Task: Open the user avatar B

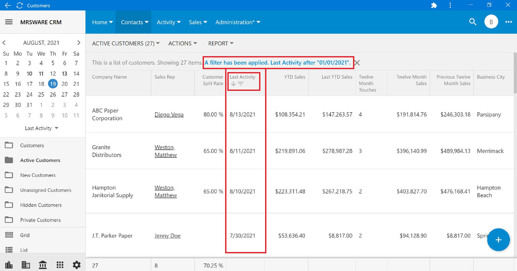Action: pos(491,22)
